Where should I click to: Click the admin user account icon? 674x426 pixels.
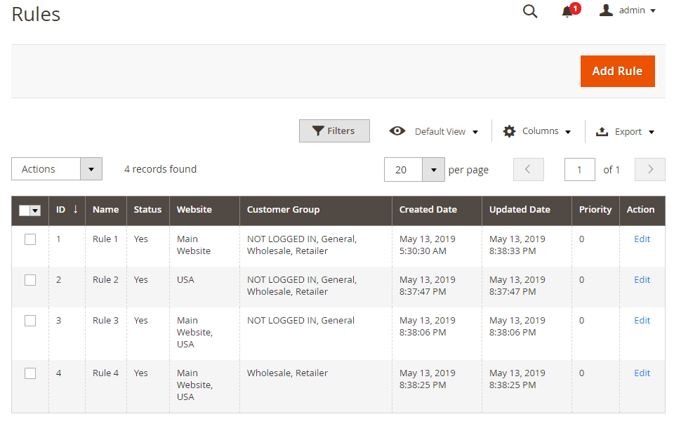pyautogui.click(x=606, y=11)
